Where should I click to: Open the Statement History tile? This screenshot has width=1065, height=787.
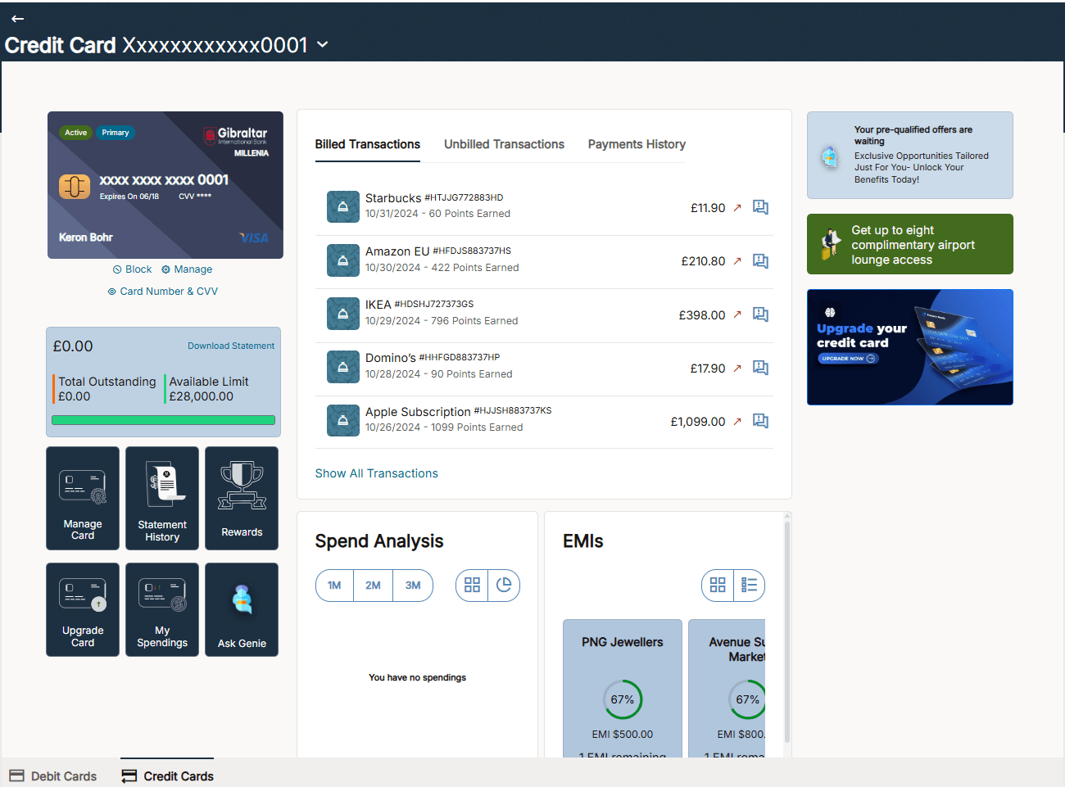tap(162, 498)
